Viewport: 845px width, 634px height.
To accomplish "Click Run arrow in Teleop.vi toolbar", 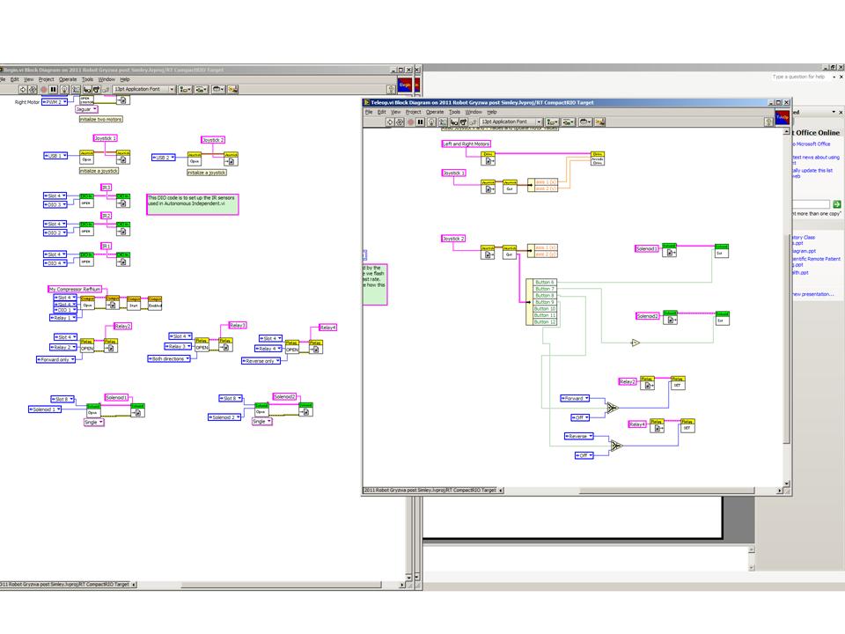I will pyautogui.click(x=390, y=122).
